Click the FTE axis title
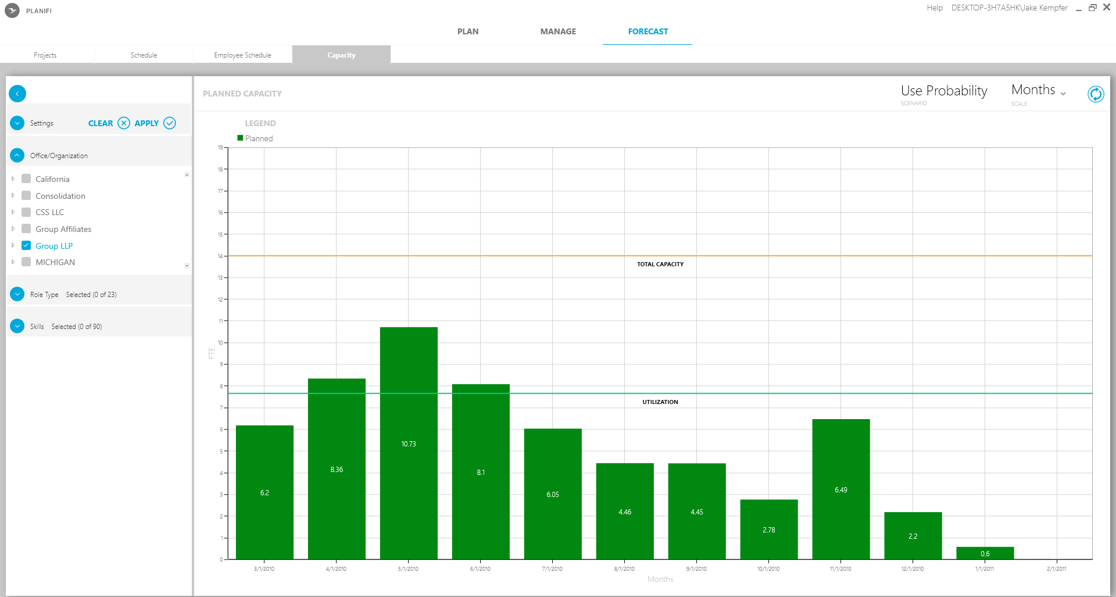The height and width of the screenshot is (597, 1116). click(212, 353)
